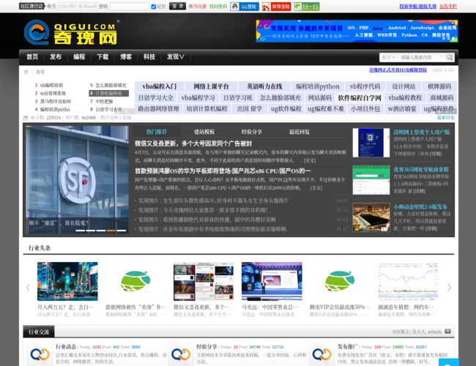
Task: Click the stats icon beside 帖子数
Action: (x=26, y=118)
